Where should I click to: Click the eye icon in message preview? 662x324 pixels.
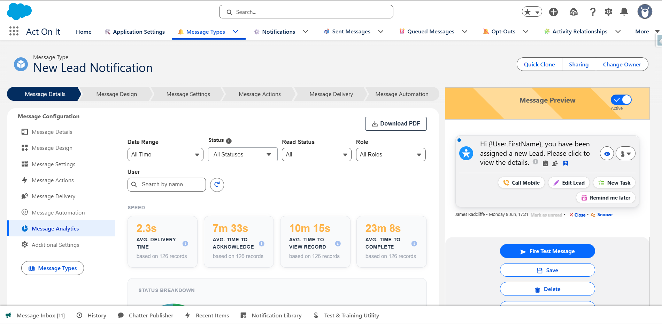[x=607, y=154]
